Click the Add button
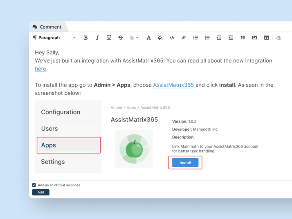 (x=41, y=192)
